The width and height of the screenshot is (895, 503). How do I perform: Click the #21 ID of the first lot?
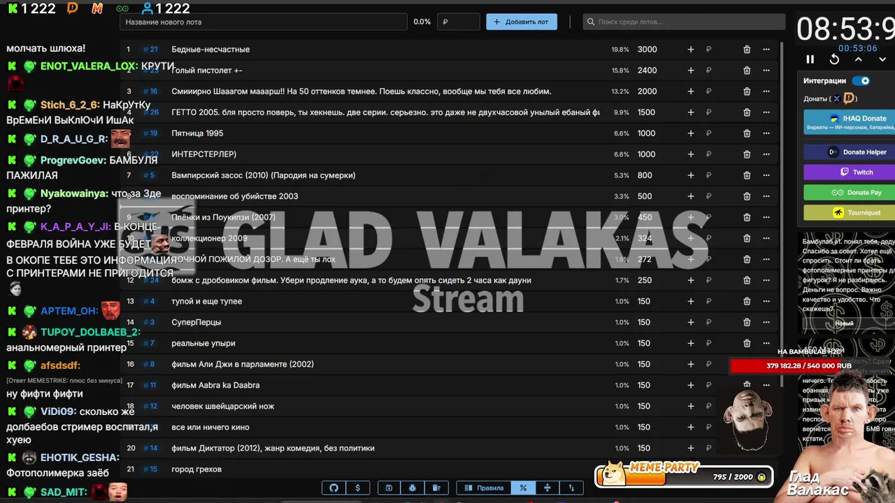tap(150, 50)
